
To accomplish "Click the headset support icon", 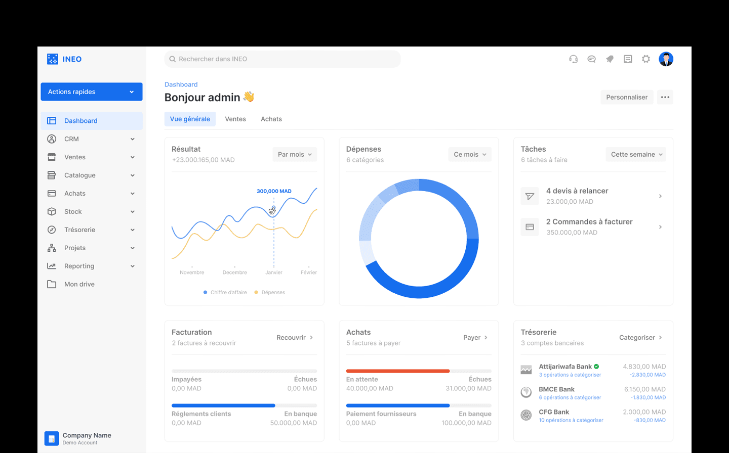I will click(x=573, y=59).
